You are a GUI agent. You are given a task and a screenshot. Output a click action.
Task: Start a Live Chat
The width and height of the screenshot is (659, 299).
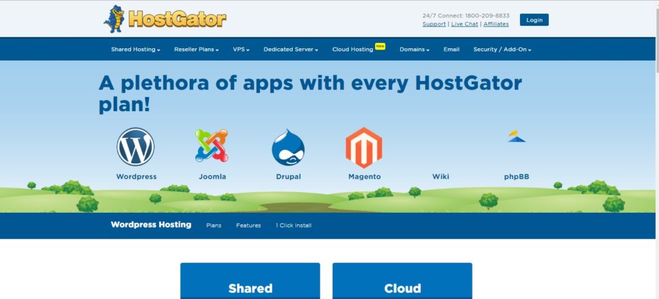(465, 24)
